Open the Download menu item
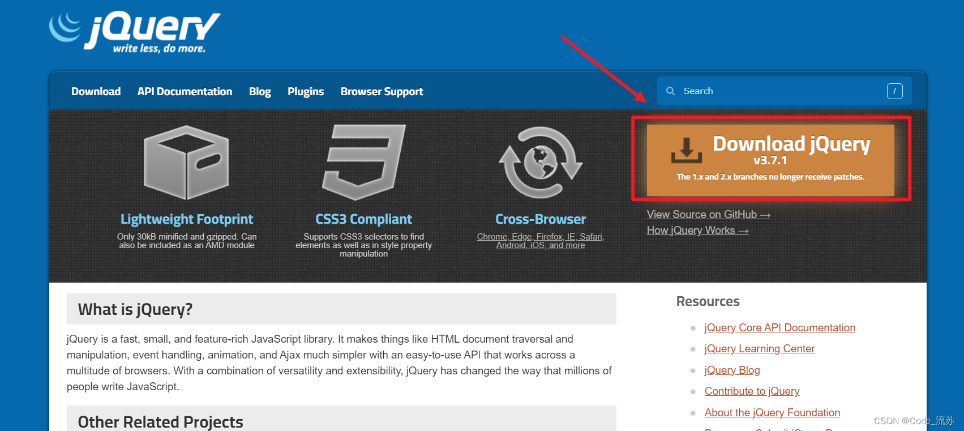 point(96,92)
